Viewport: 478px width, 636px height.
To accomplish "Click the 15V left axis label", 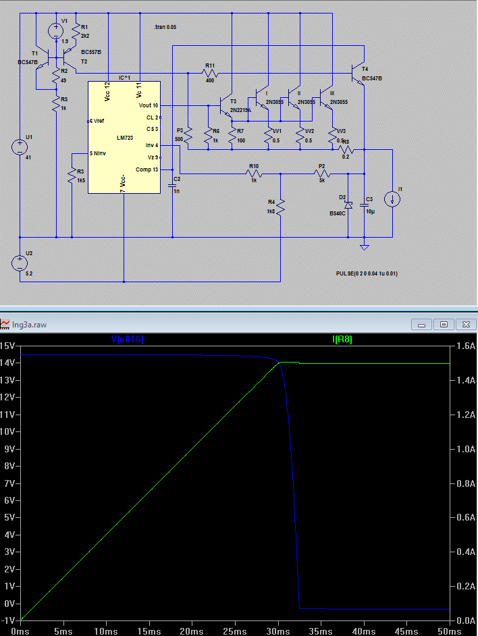I will tap(7, 346).
